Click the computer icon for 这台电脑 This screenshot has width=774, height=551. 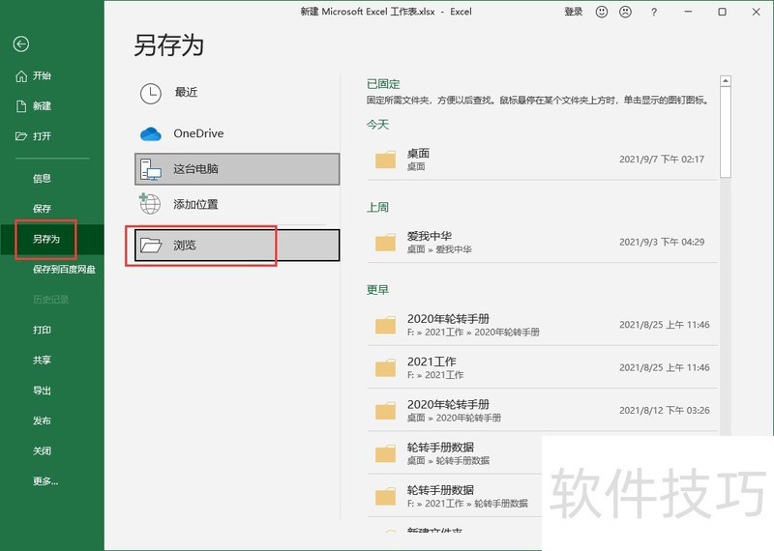point(151,169)
